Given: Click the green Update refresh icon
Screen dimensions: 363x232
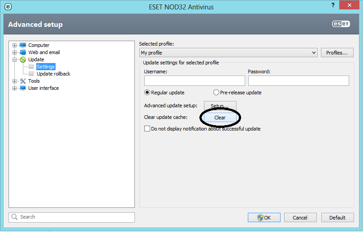Looking at the screenshot, I should pyautogui.click(x=23, y=59).
